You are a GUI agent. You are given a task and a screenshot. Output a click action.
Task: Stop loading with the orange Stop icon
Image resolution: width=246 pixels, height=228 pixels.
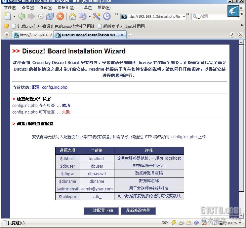(x=60, y=16)
